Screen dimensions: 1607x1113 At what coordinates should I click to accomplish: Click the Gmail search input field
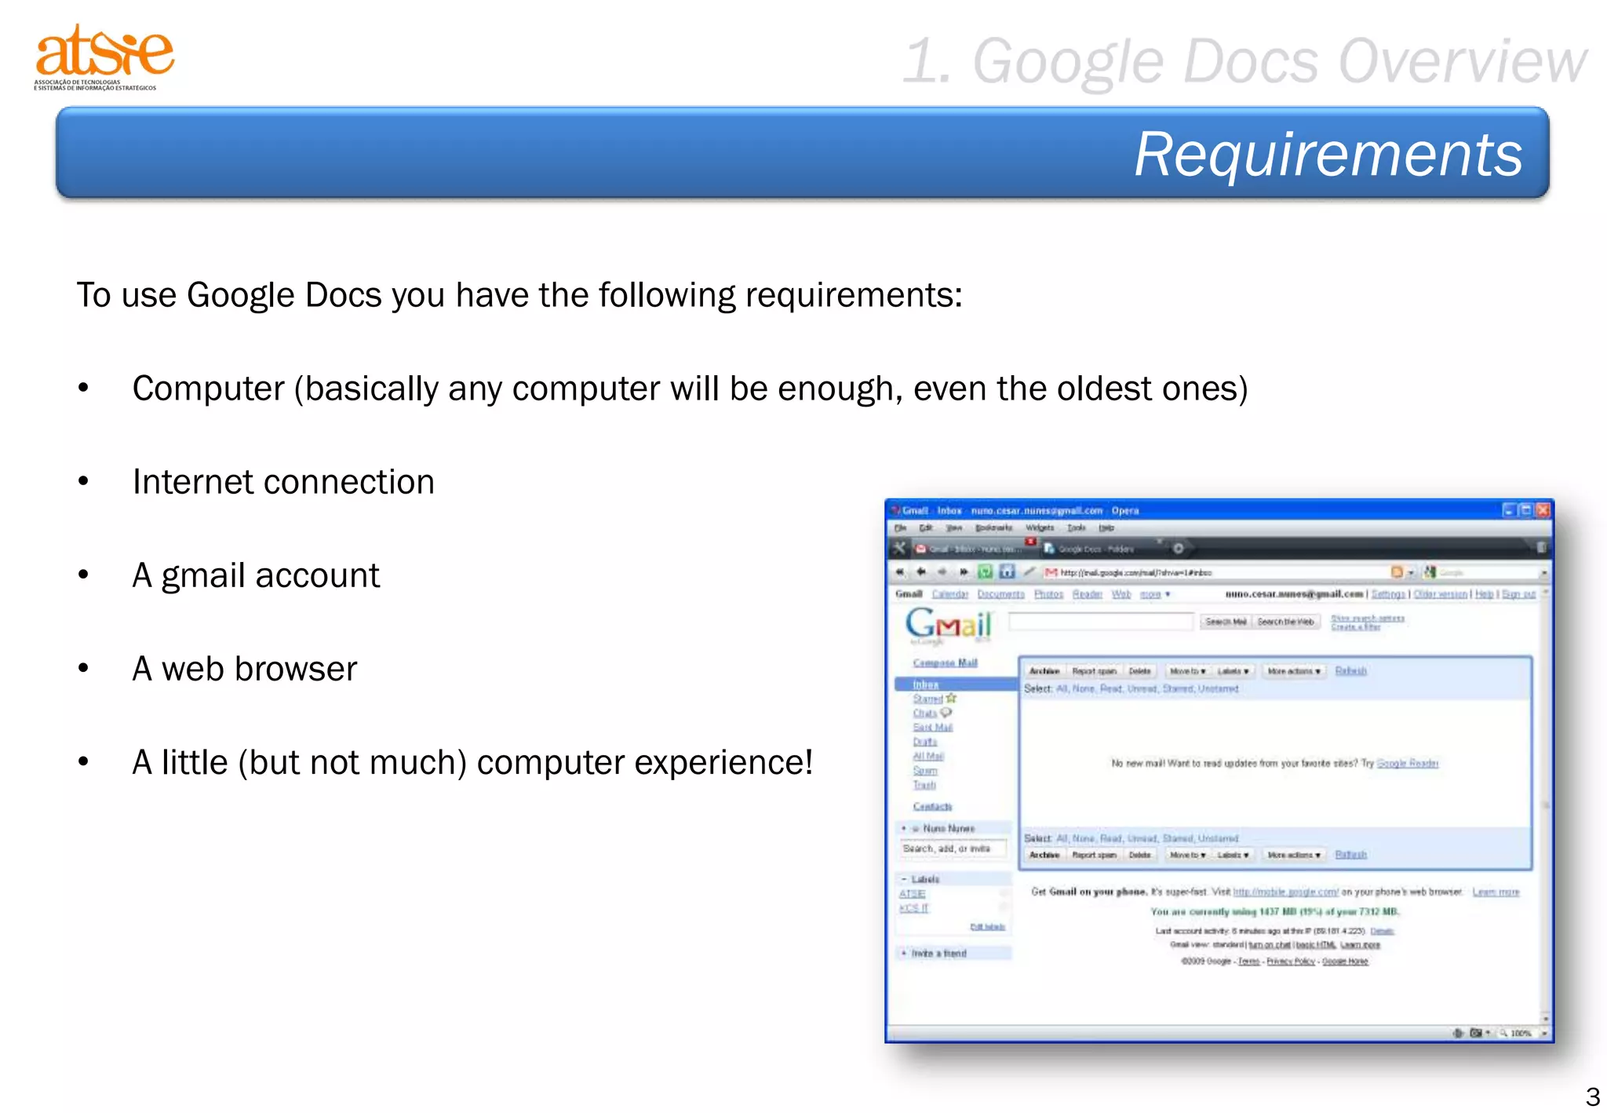point(1101,622)
